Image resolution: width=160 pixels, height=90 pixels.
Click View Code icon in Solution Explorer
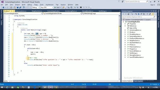pyautogui.click(x=147, y=14)
